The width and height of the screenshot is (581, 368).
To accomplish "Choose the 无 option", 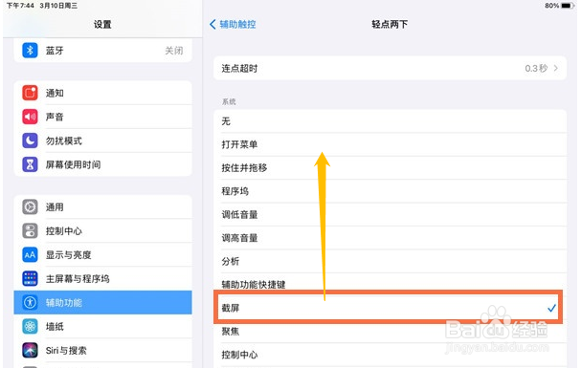I will [x=390, y=121].
